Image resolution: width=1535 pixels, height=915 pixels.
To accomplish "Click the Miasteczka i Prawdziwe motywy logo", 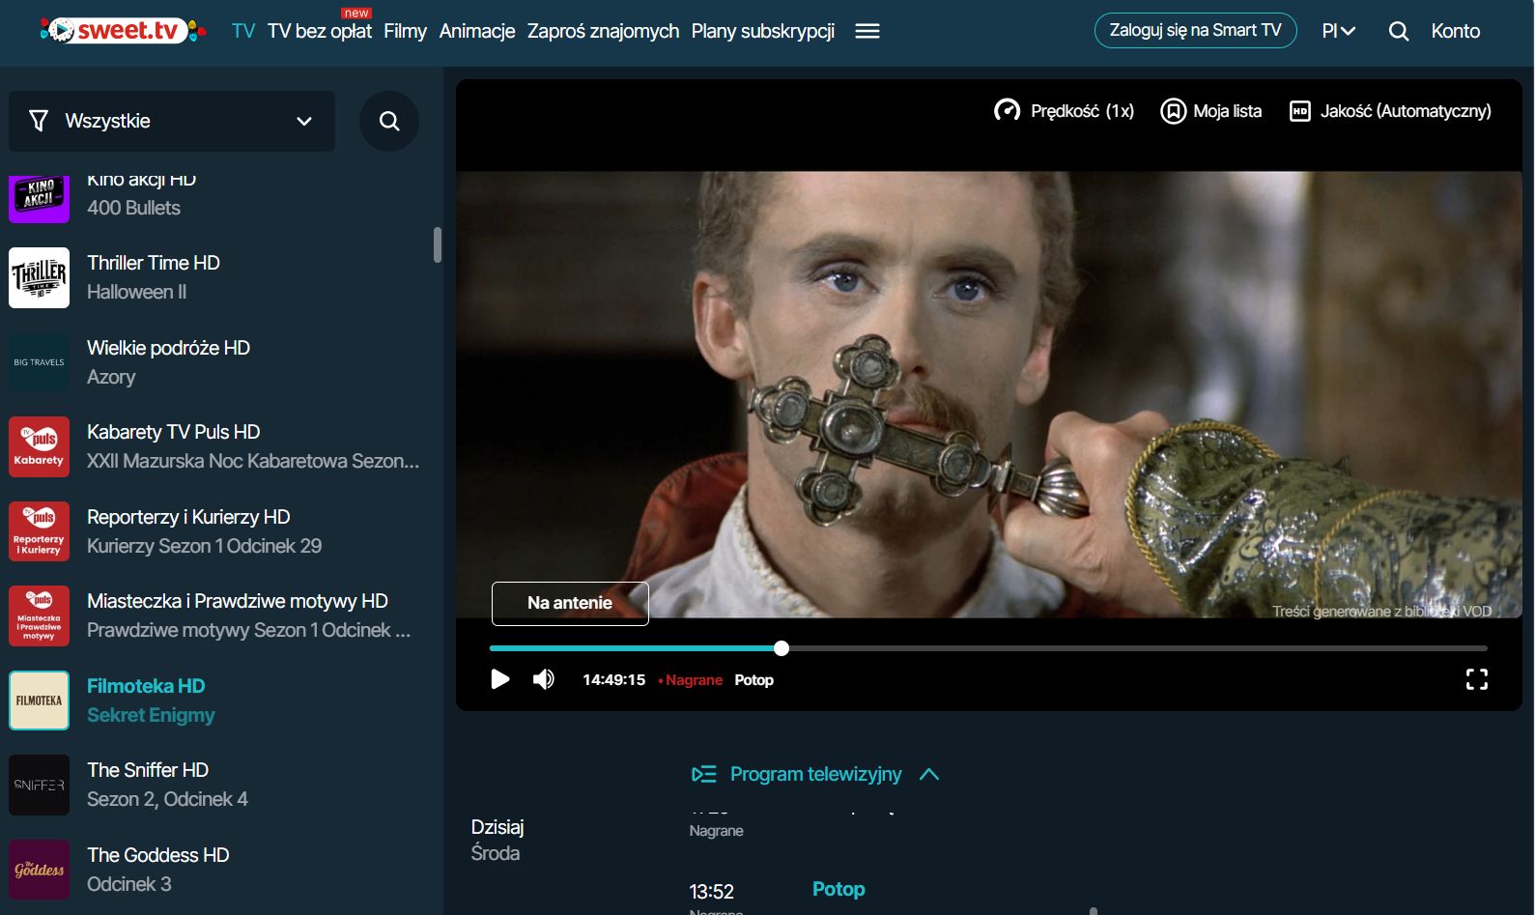I will click(39, 615).
